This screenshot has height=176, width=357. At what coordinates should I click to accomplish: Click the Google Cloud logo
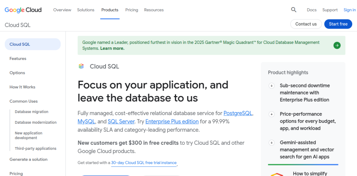[23, 10]
